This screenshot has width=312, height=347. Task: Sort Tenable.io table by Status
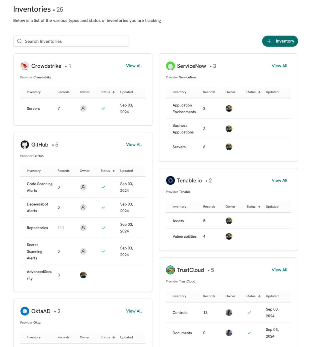tap(253, 207)
